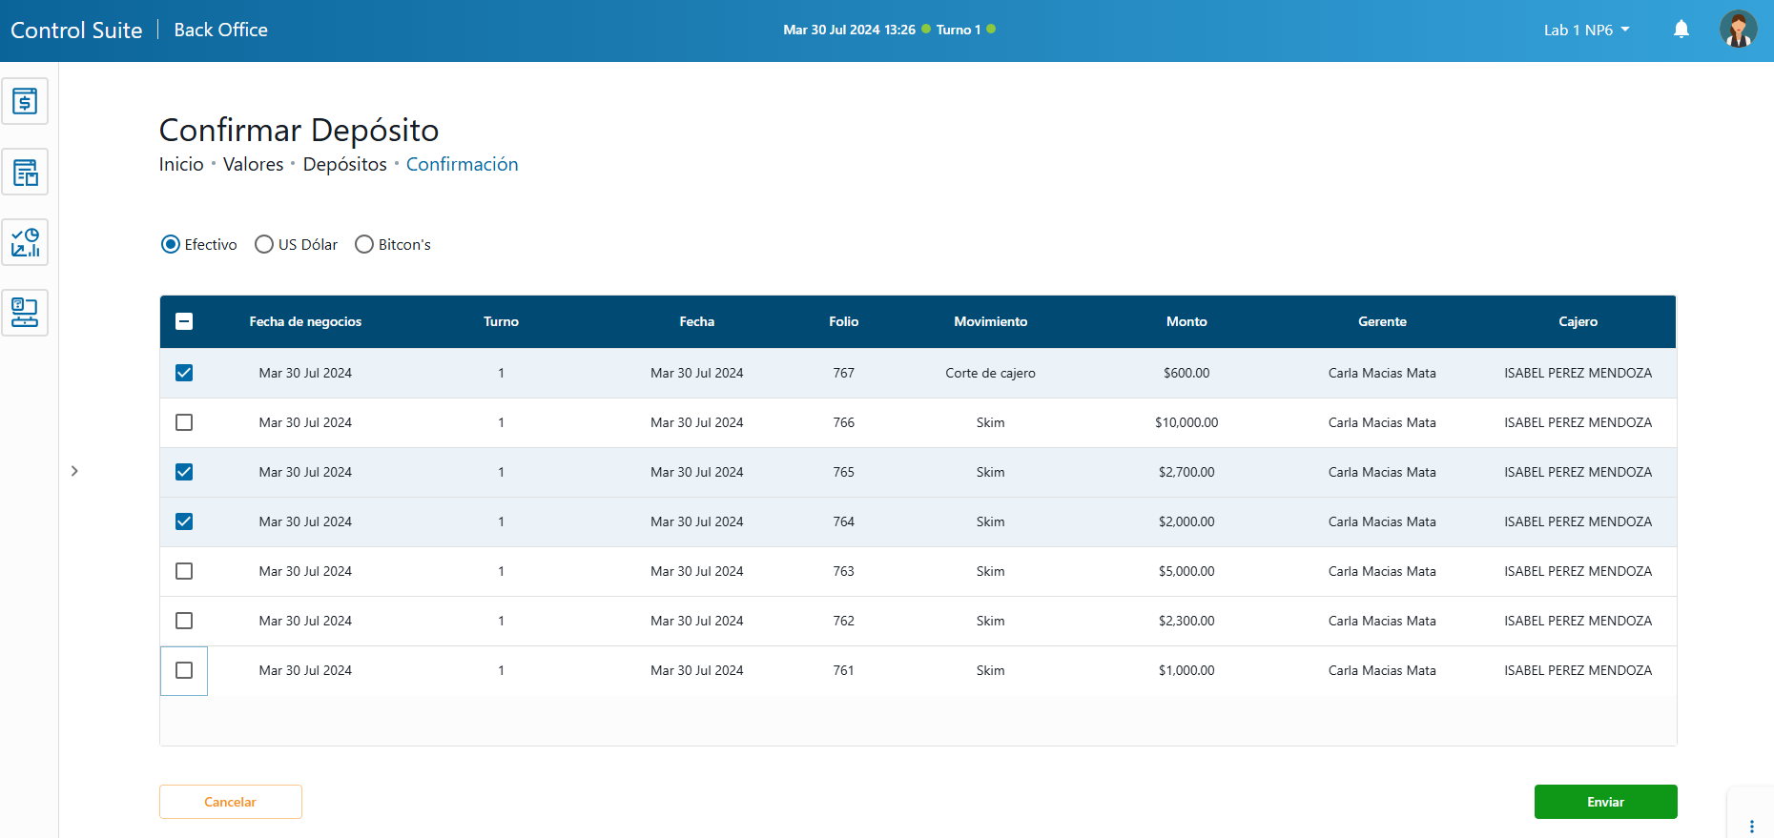Click the Cancelar button
The height and width of the screenshot is (838, 1774).
point(230,802)
